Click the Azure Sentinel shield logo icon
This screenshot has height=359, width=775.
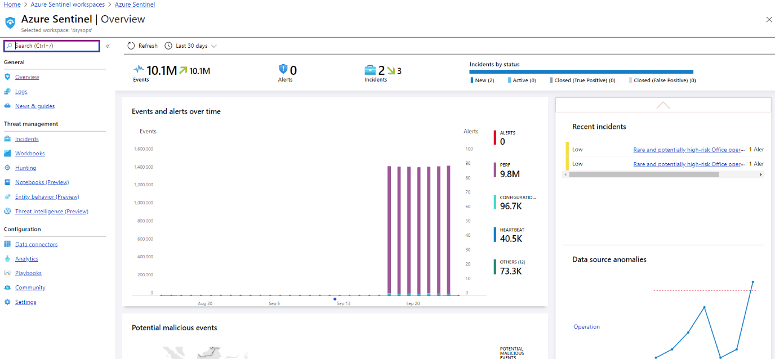point(10,23)
